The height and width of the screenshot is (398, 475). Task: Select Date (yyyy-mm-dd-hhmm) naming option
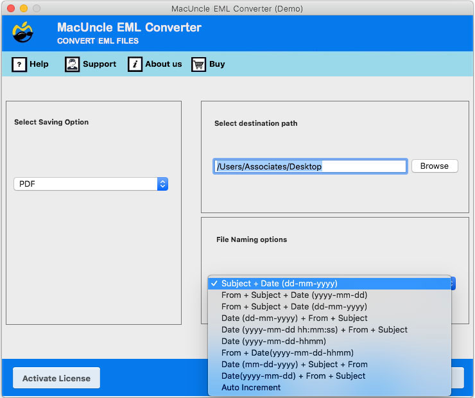(x=329, y=341)
